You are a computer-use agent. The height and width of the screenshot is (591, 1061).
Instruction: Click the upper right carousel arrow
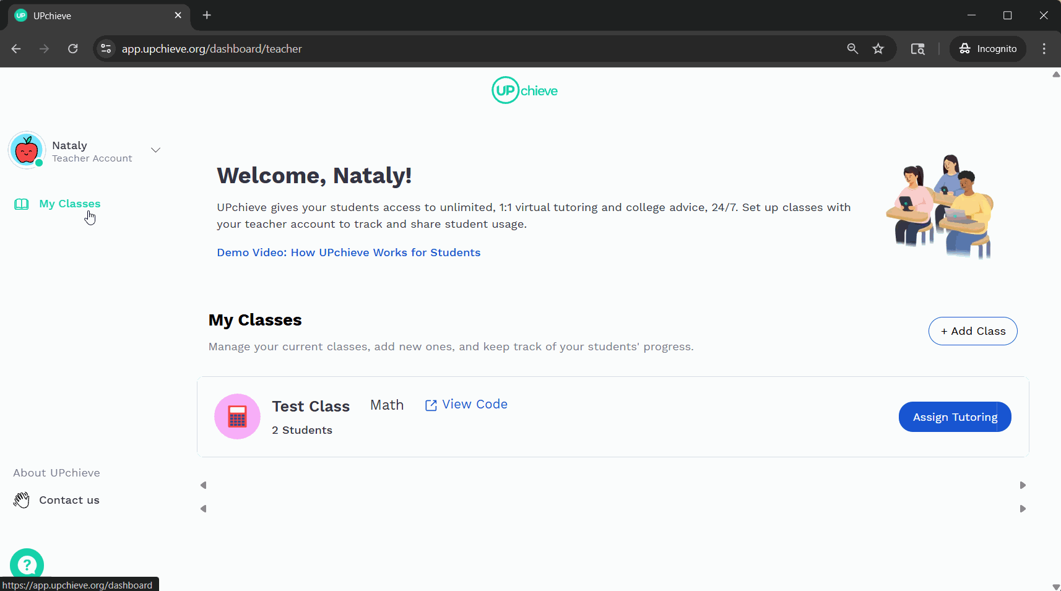tap(1023, 485)
